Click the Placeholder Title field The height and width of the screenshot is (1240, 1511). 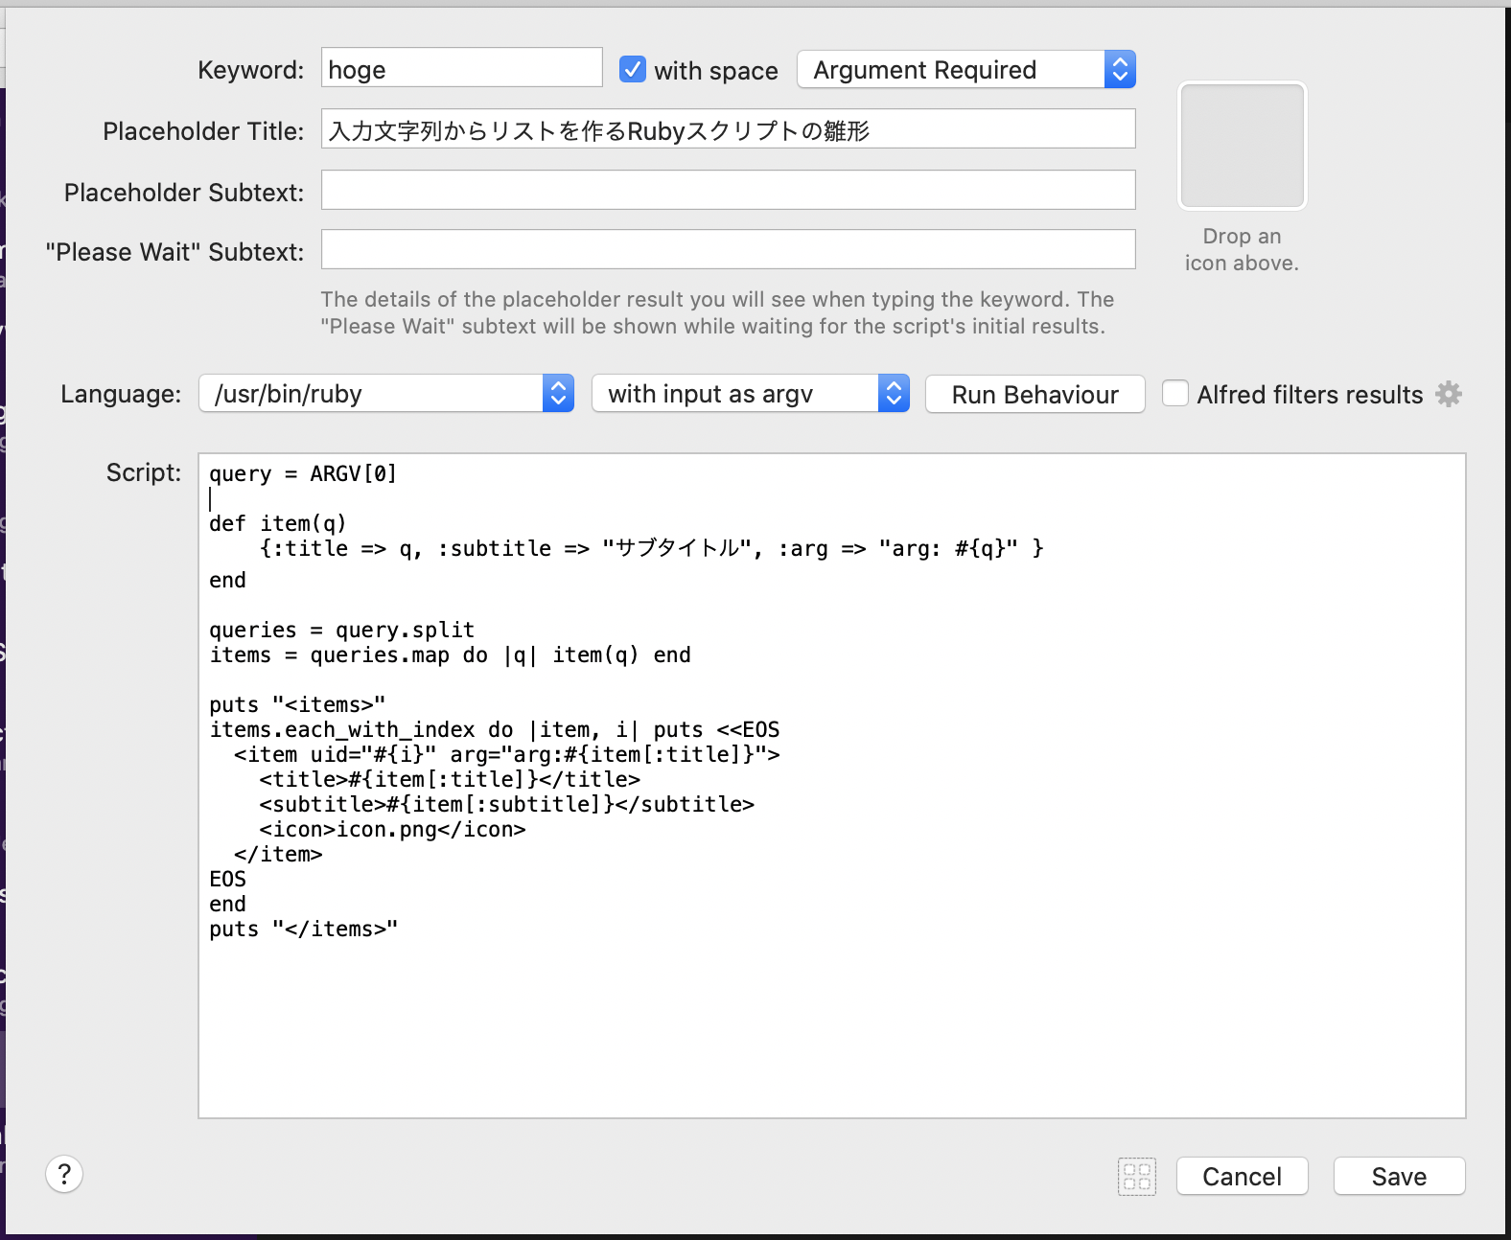click(728, 129)
